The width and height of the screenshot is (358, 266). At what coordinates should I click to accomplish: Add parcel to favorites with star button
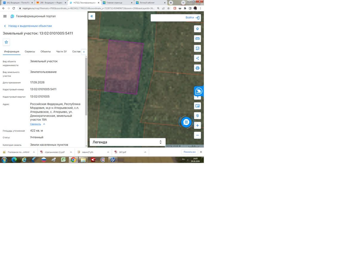pyautogui.click(x=6, y=42)
